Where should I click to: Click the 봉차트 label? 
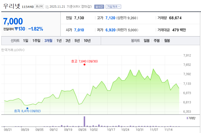135,41
